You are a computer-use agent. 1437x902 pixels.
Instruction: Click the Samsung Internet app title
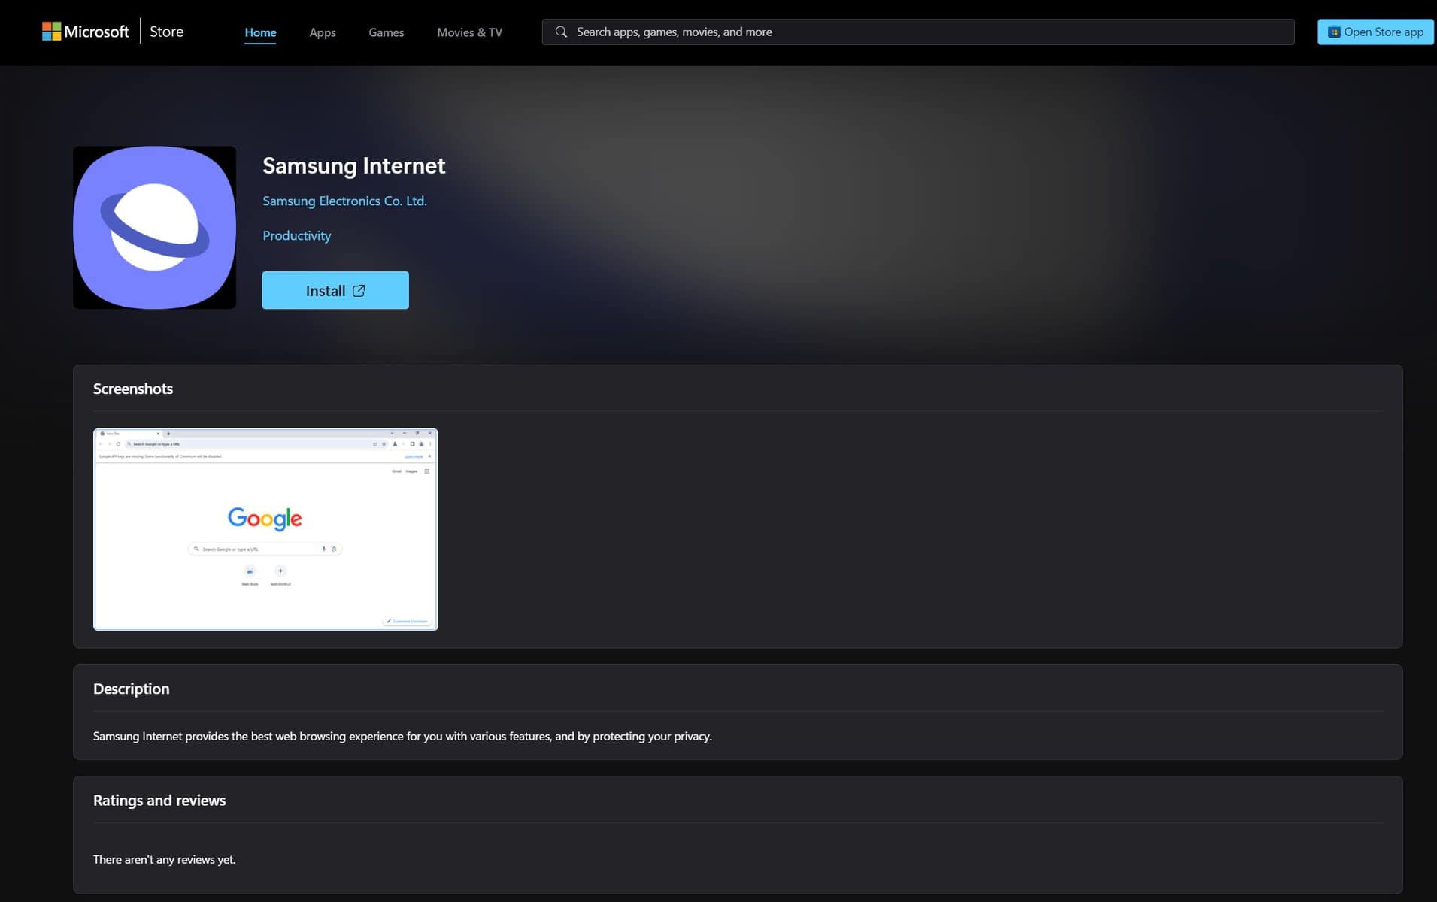coord(353,165)
